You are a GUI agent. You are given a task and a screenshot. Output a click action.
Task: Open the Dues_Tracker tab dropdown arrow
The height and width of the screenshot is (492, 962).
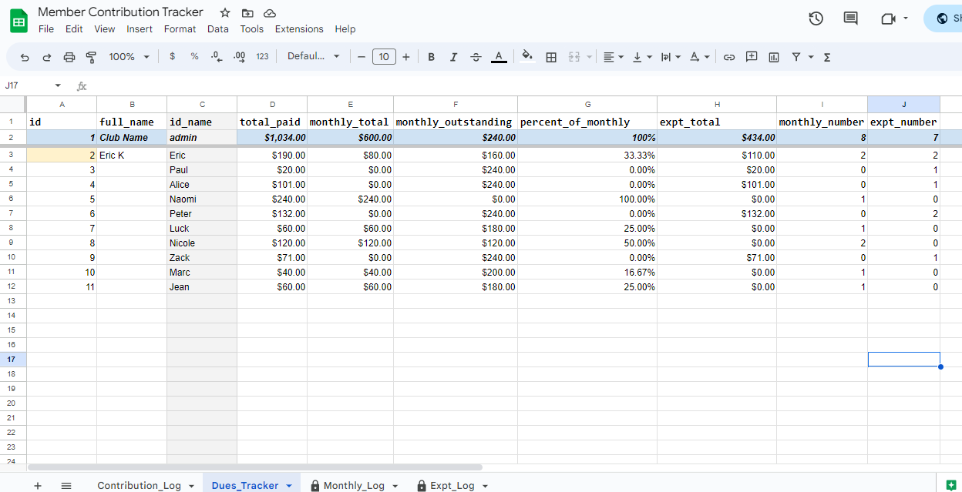289,486
